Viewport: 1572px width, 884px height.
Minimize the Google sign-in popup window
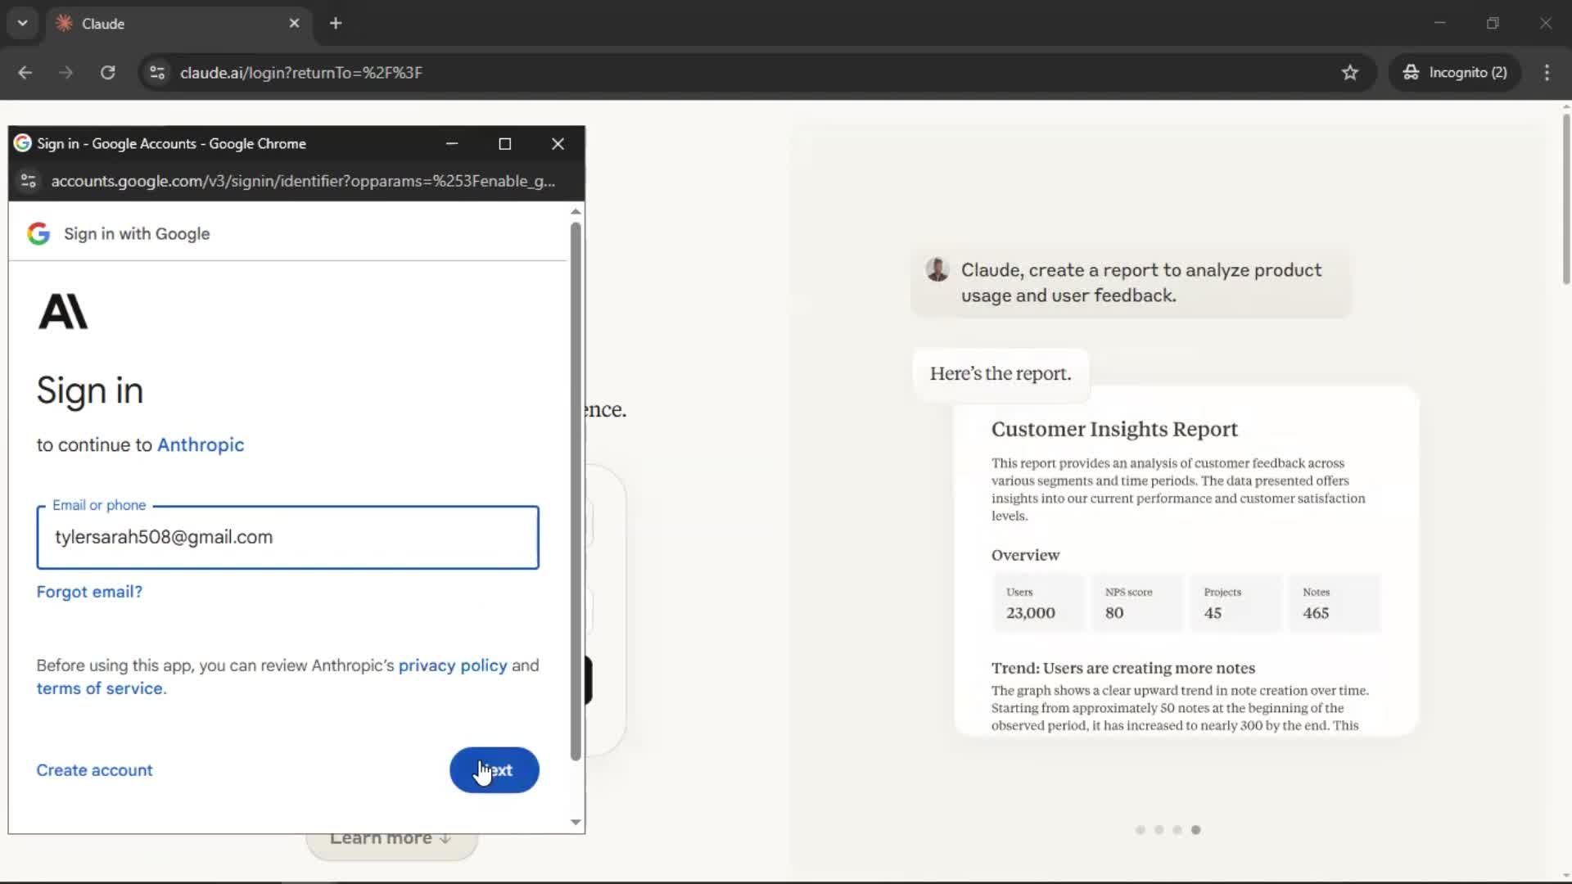[452, 143]
